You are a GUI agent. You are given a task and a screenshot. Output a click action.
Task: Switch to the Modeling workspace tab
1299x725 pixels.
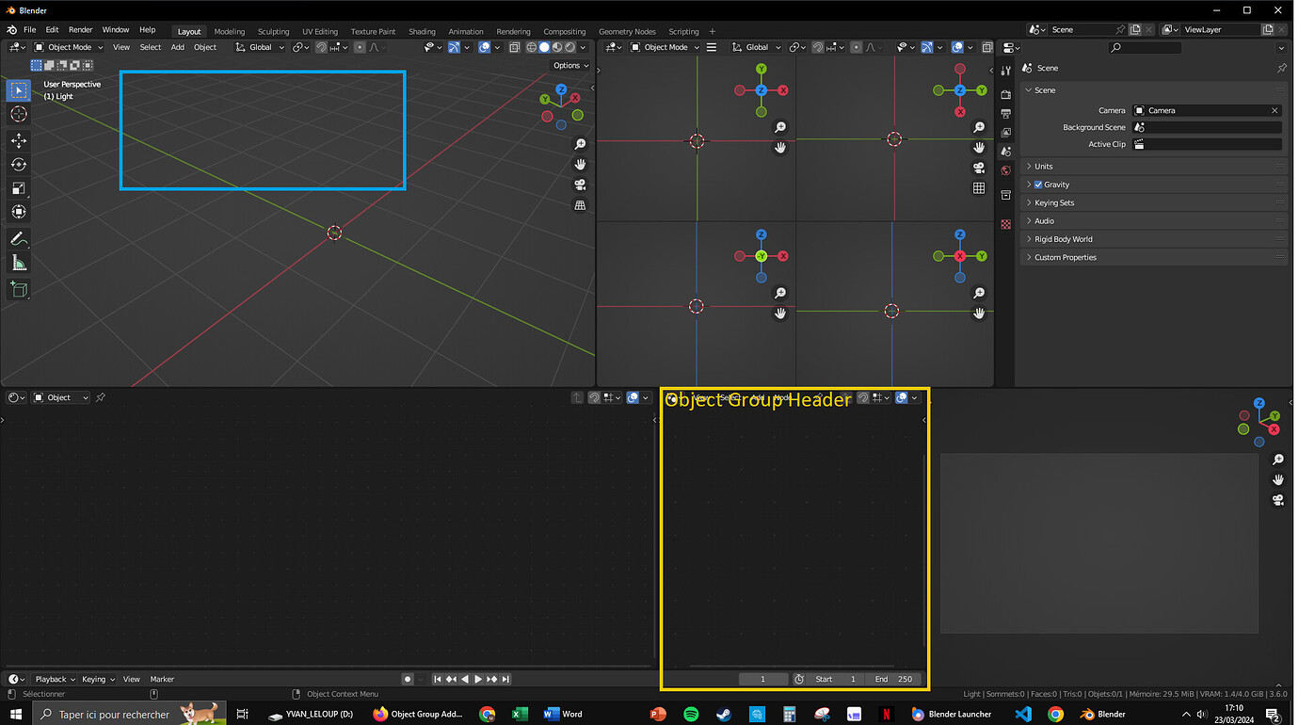[230, 31]
